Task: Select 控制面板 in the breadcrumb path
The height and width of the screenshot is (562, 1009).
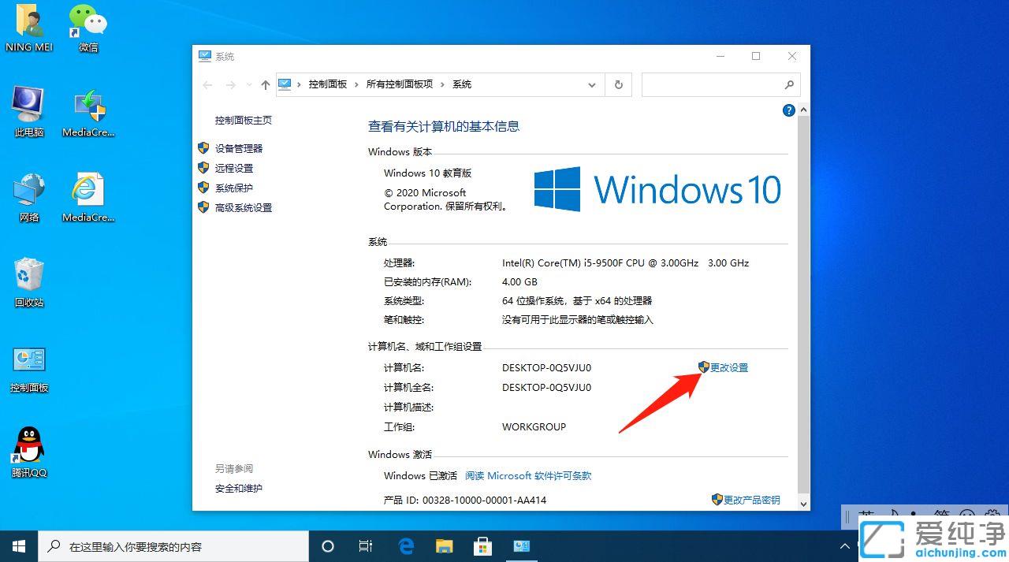Action: (x=328, y=84)
